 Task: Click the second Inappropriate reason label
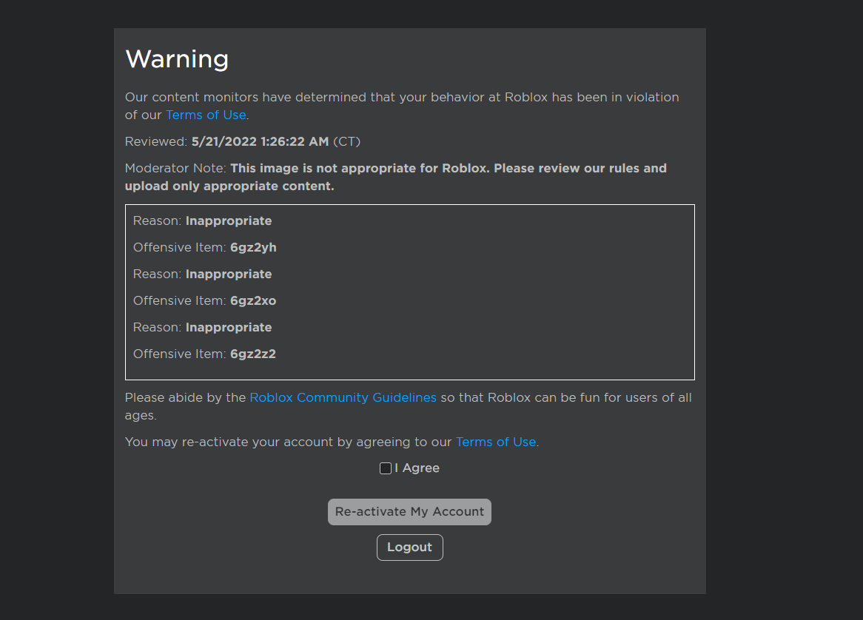(x=228, y=274)
